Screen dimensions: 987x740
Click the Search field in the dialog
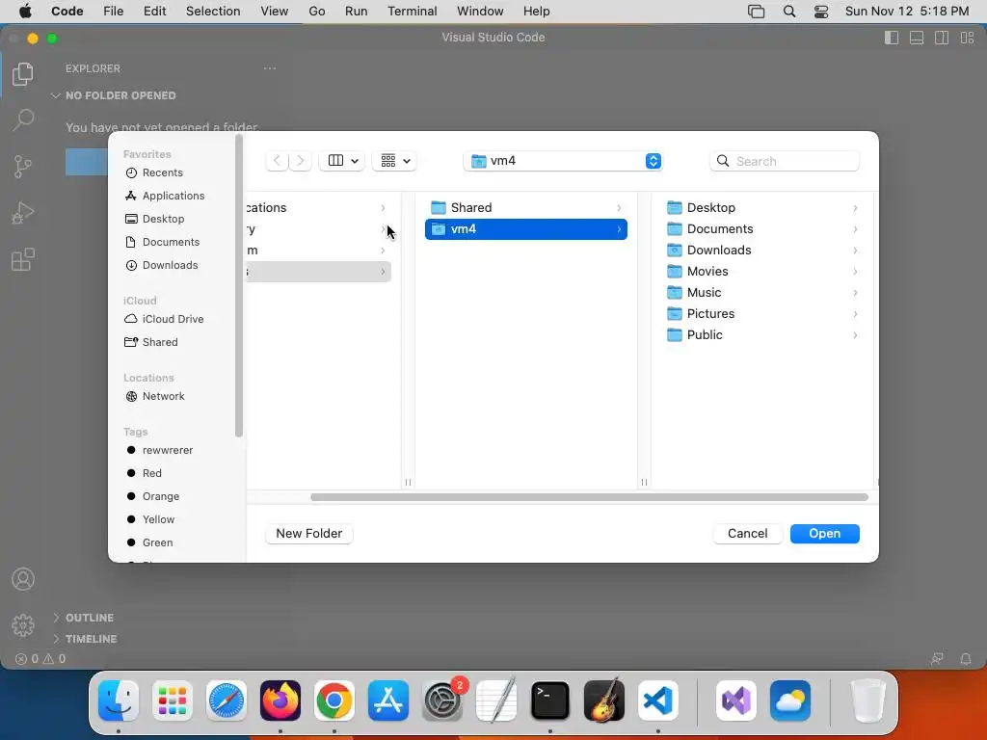tap(785, 161)
